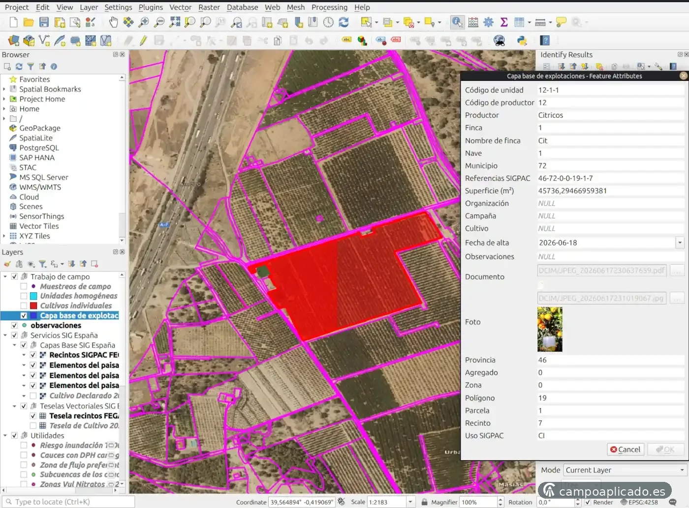Expand the Spatial Bookmarks browser node
This screenshot has height=508, width=689.
4,89
